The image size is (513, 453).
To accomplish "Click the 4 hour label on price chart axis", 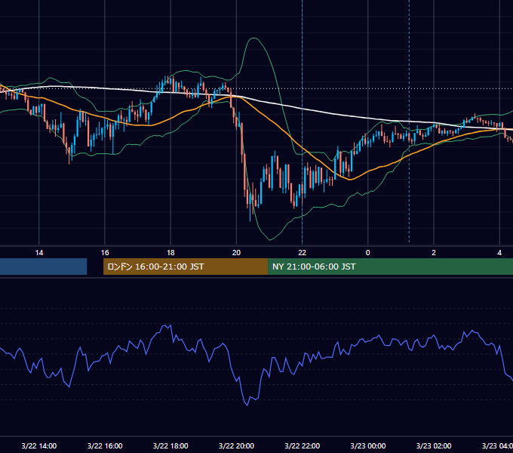I will point(499,253).
